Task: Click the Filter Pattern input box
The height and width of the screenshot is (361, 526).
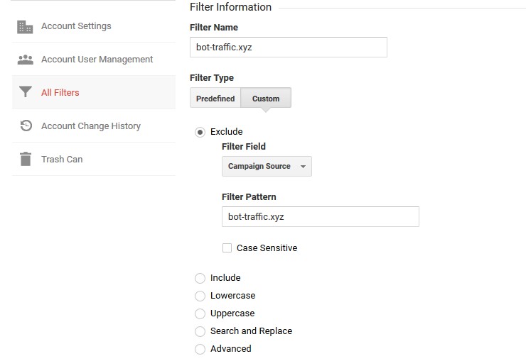Action: coord(320,217)
